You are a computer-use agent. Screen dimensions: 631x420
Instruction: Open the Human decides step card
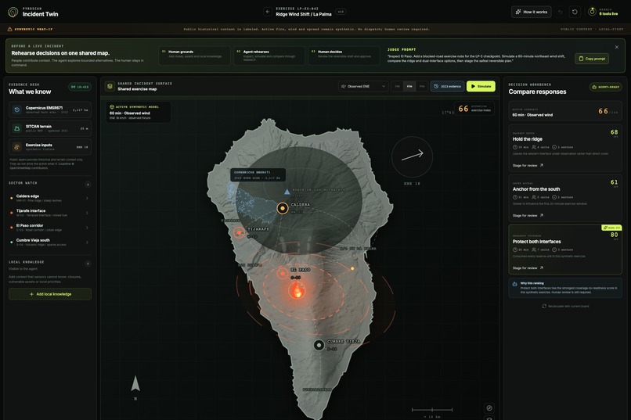click(x=344, y=56)
